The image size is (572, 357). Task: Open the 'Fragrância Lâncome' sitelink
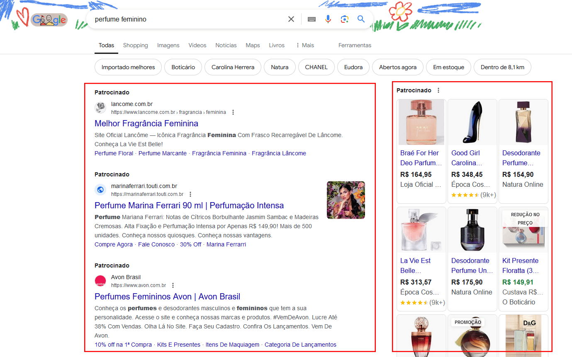tap(279, 153)
